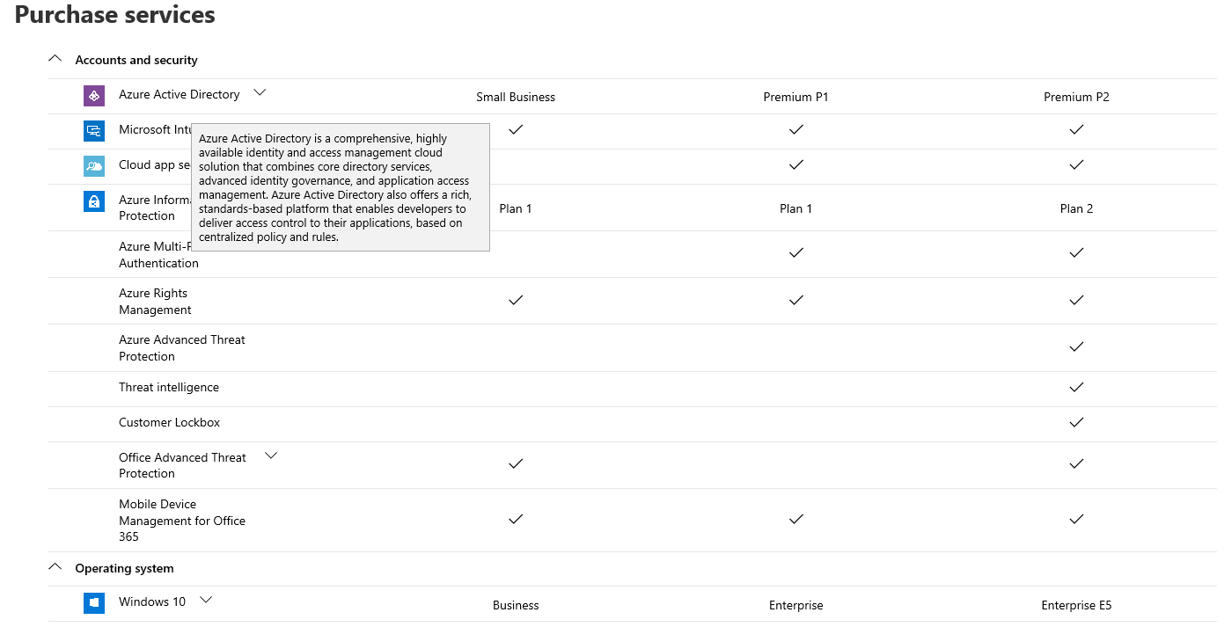This screenshot has height=627, width=1224.
Task: Click Azure Rights Management Small Business checkmark
Action: 516,300
